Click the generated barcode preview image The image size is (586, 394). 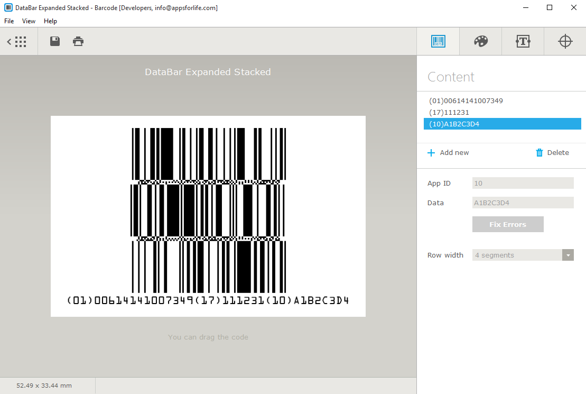click(208, 216)
